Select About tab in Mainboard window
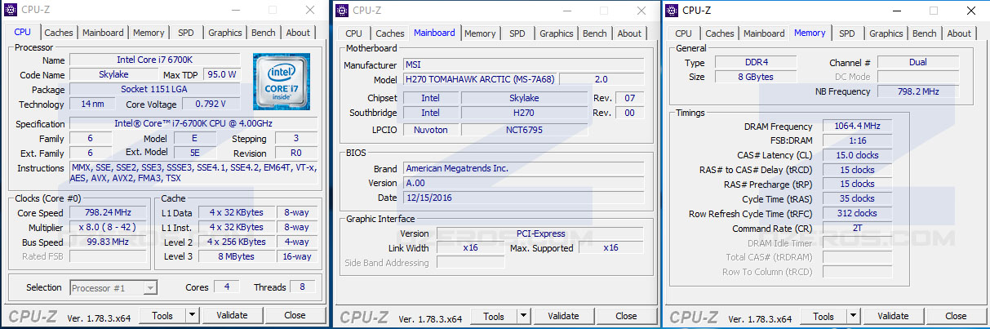The width and height of the screenshot is (990, 329). [629, 33]
